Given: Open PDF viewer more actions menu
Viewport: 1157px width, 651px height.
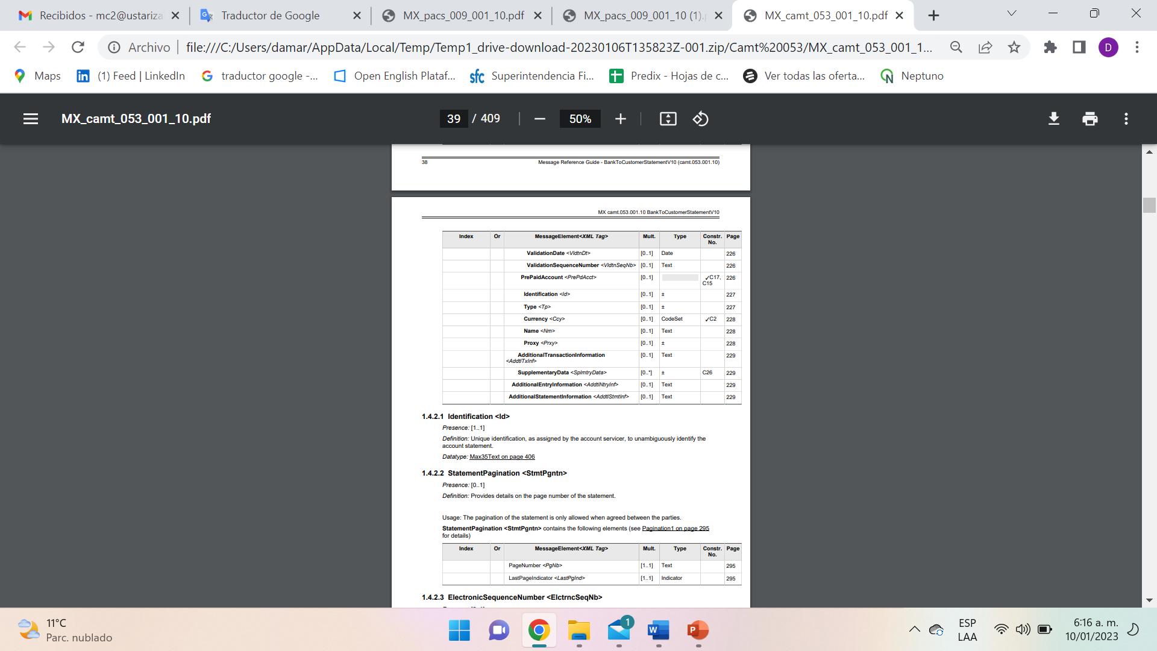Looking at the screenshot, I should click(1126, 119).
